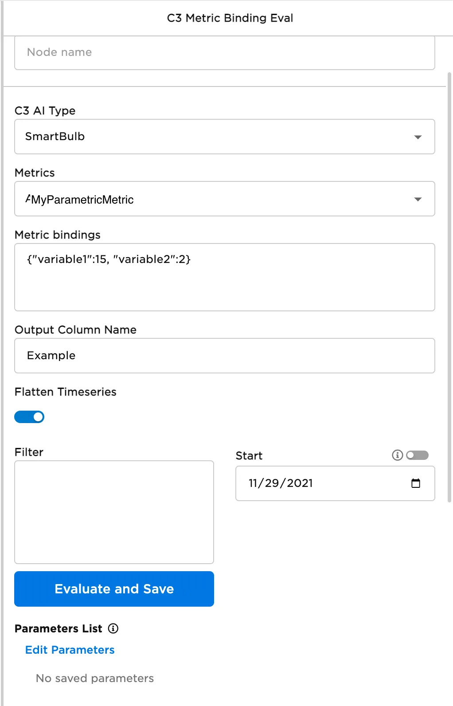The width and height of the screenshot is (453, 706).
Task: Open the Edit Parameters link
Action: click(x=70, y=650)
